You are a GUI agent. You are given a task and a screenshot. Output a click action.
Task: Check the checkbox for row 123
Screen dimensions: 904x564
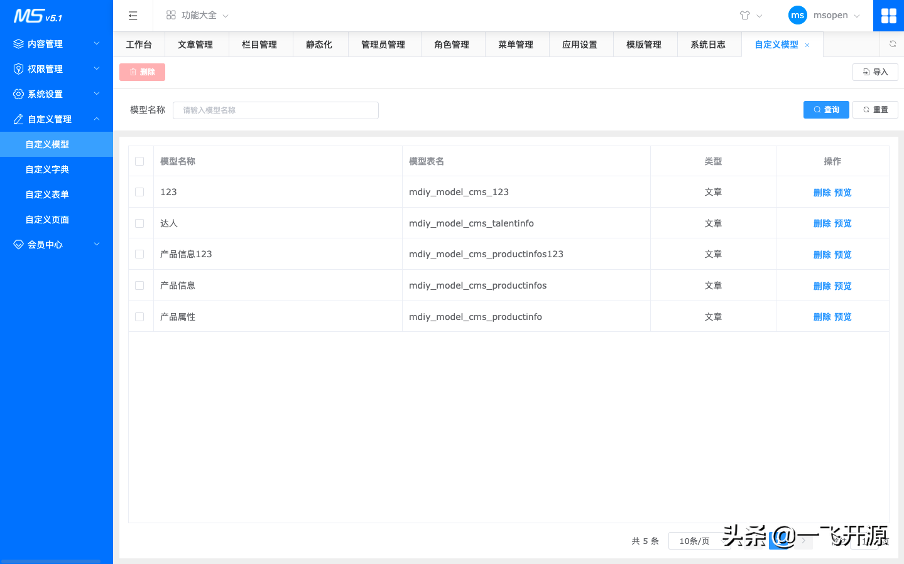[139, 192]
